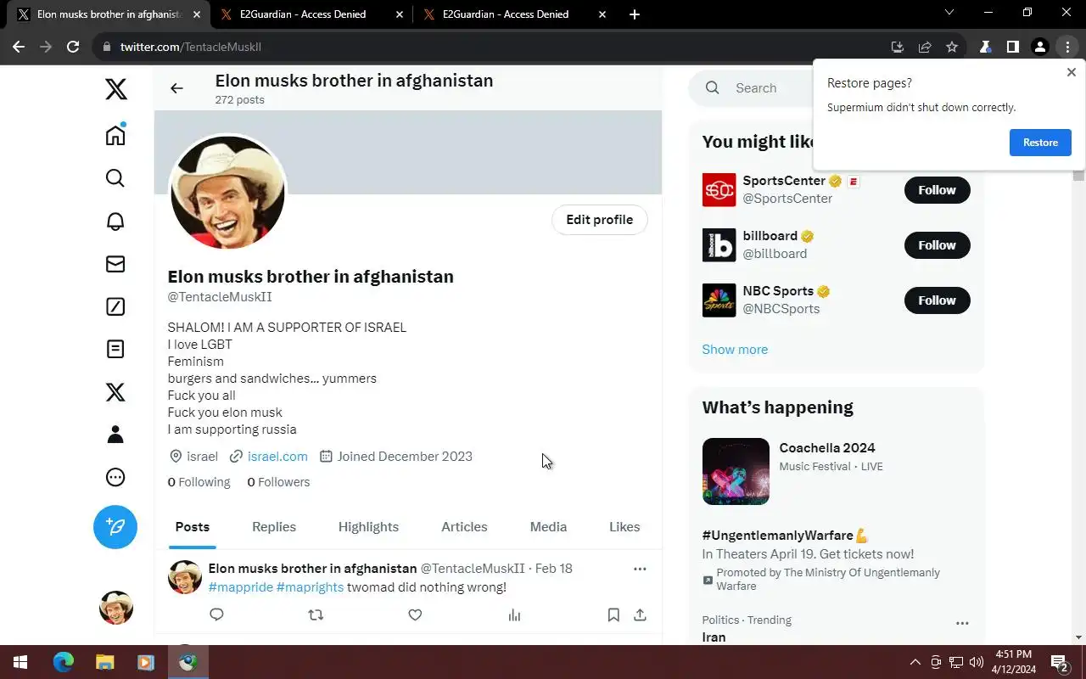Open the israel.com profile link
Viewport: 1086px width, 679px height.
[x=277, y=457]
